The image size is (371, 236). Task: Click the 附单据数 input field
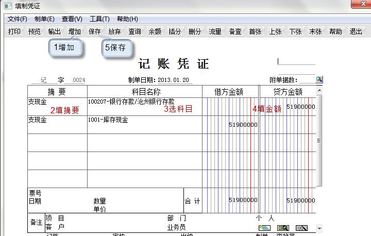tap(307, 80)
